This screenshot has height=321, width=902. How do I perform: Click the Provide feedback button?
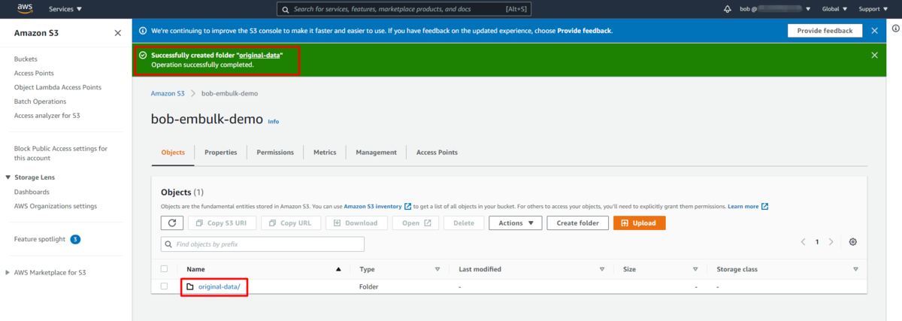pos(825,31)
